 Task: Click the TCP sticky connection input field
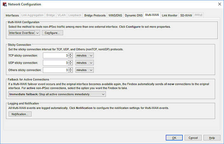tap(55, 56)
